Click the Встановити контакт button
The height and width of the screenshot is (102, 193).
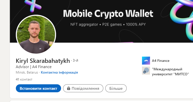pos(38,88)
